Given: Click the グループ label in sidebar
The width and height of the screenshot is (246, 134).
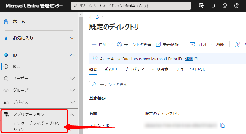Looking at the screenshot, I should (x=20, y=91).
